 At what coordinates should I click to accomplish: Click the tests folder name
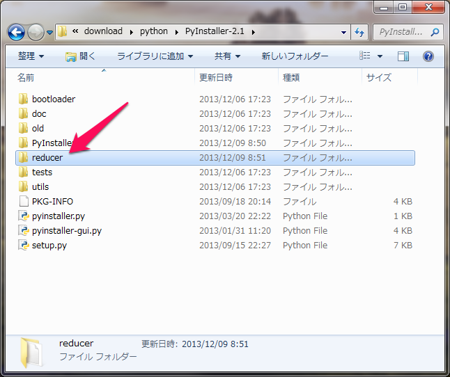tap(42, 173)
